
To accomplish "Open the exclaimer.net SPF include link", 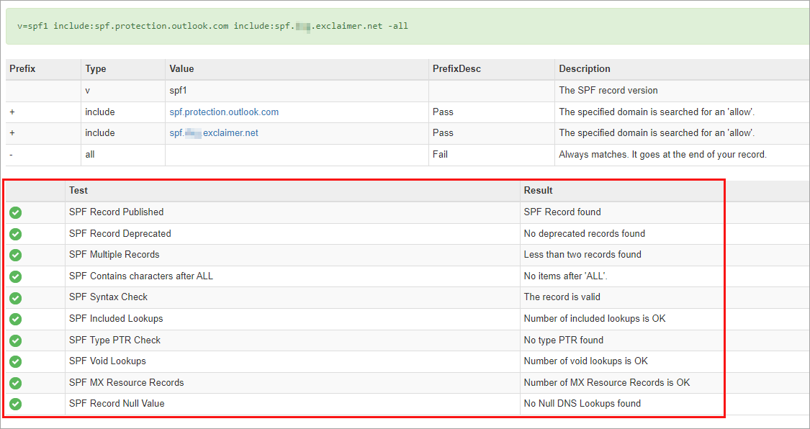I will point(214,133).
